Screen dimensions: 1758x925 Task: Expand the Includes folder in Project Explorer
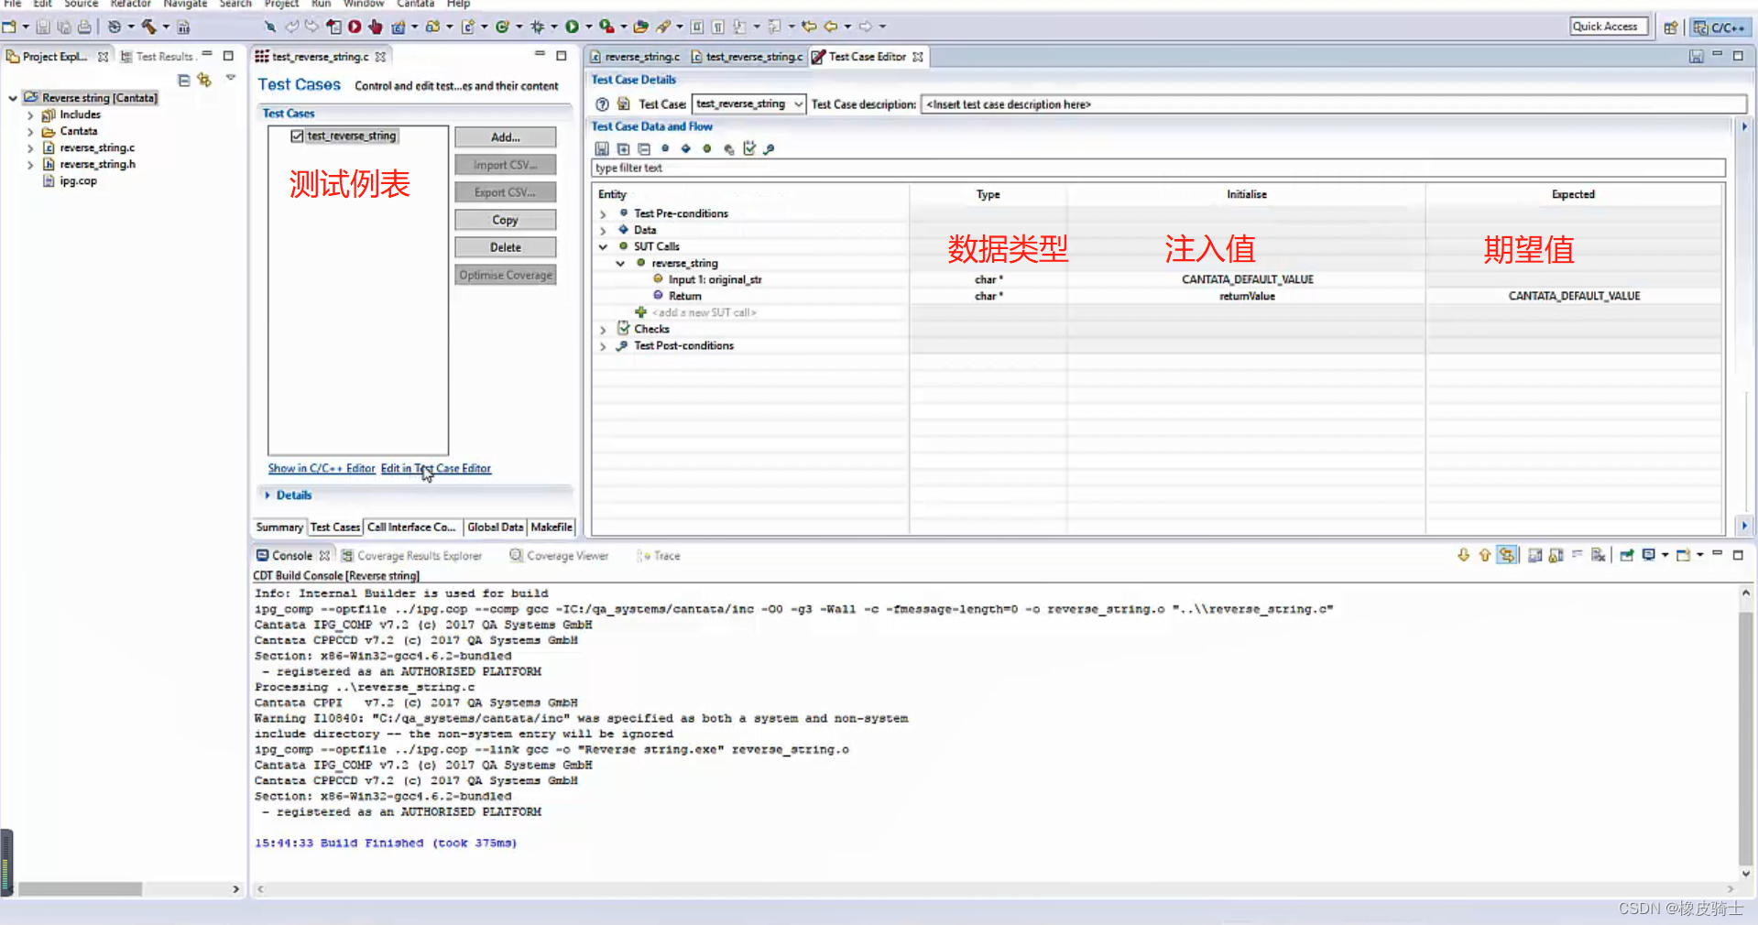click(30, 115)
